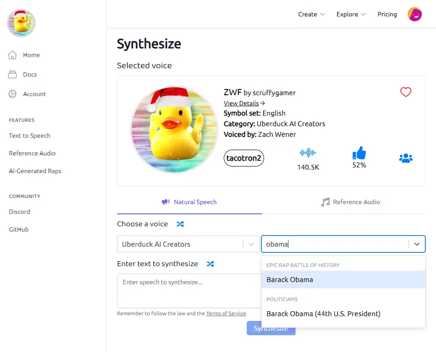Click the music note icon on Reference Audio tab
436x352 pixels.
point(325,202)
